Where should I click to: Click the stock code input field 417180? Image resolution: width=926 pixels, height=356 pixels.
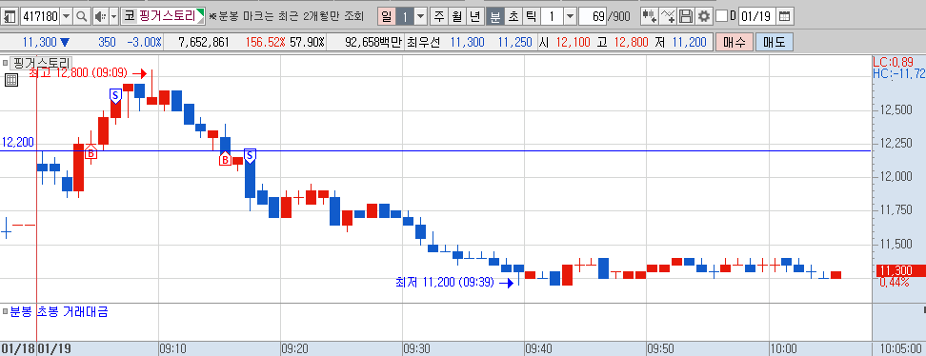[x=40, y=16]
